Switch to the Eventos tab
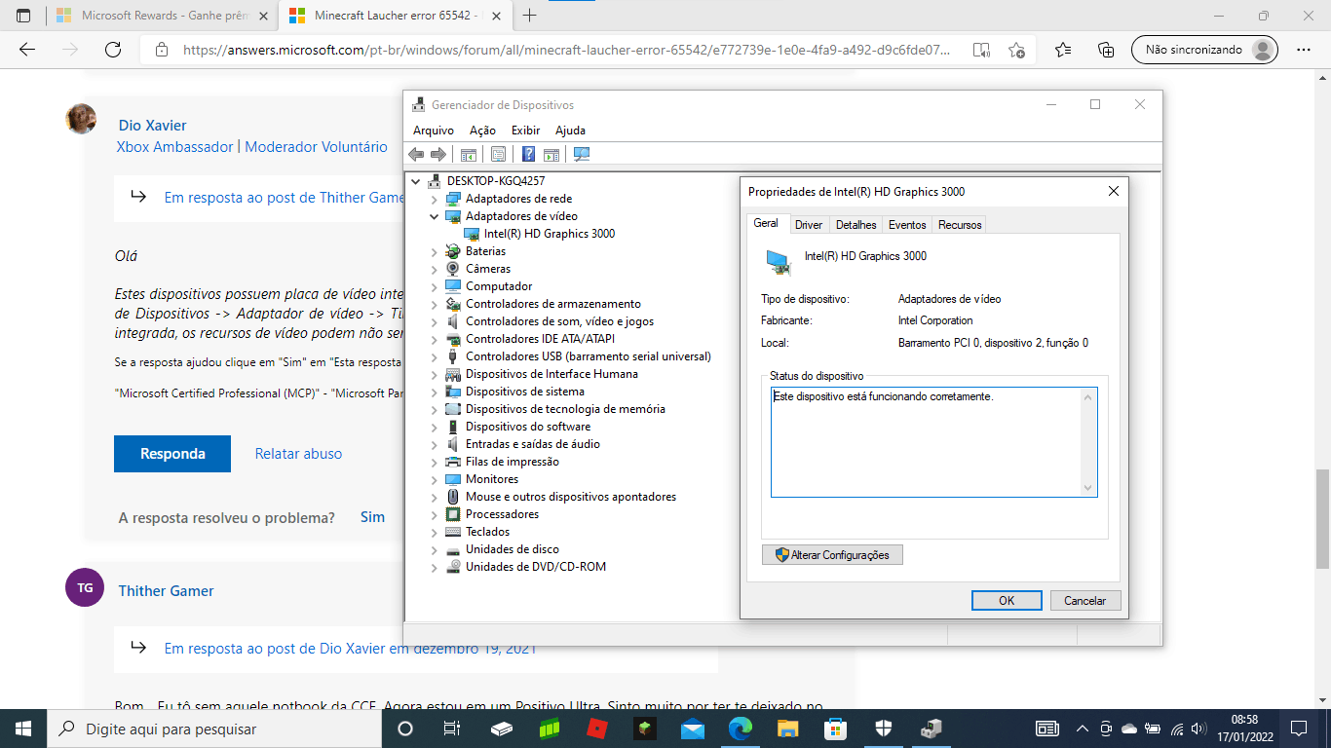The width and height of the screenshot is (1331, 748). (907, 225)
